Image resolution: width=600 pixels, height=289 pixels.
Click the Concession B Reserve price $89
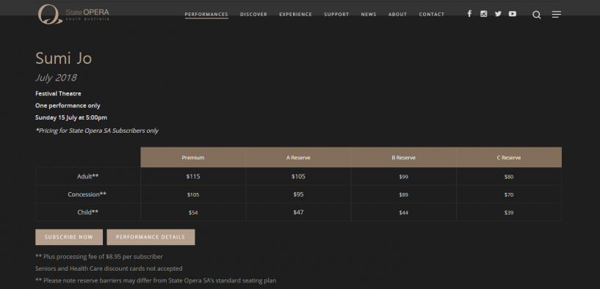point(404,194)
